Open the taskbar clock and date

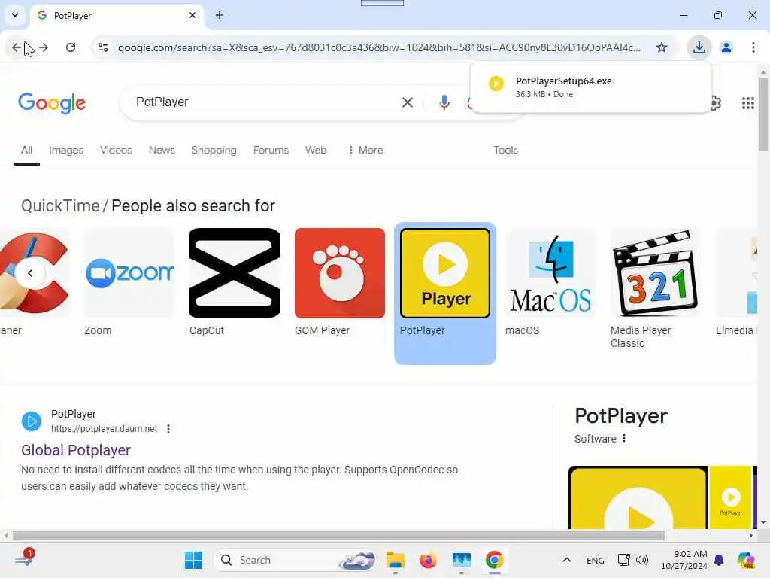point(684,560)
